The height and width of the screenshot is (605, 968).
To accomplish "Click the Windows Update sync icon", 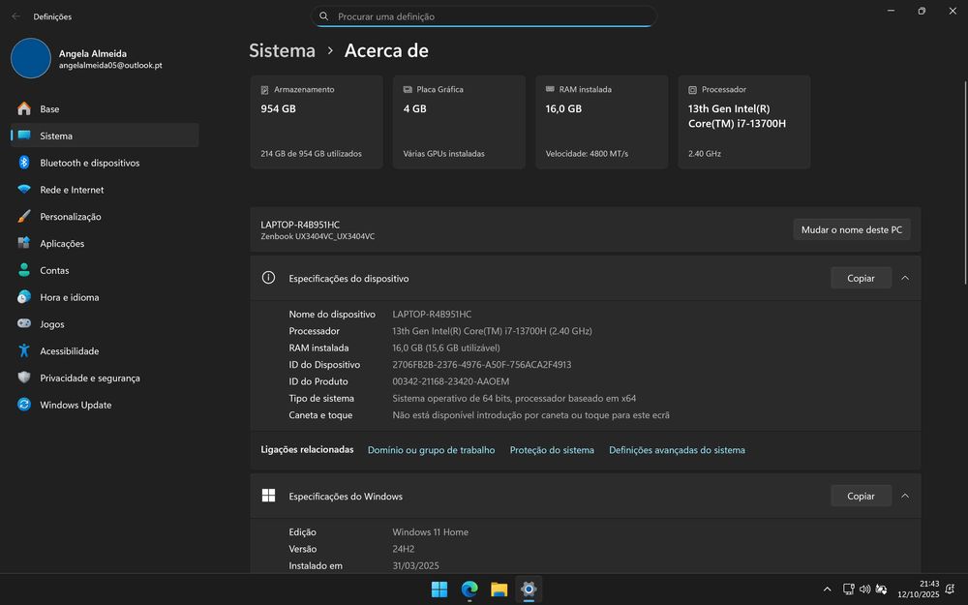I will tap(24, 405).
